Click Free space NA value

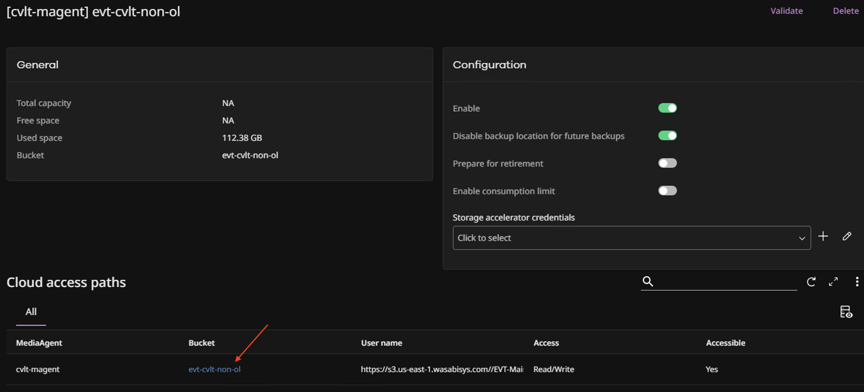pos(228,120)
